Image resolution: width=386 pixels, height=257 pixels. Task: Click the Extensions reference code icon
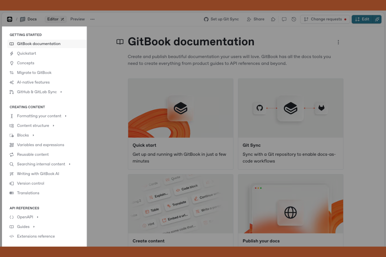pos(12,236)
